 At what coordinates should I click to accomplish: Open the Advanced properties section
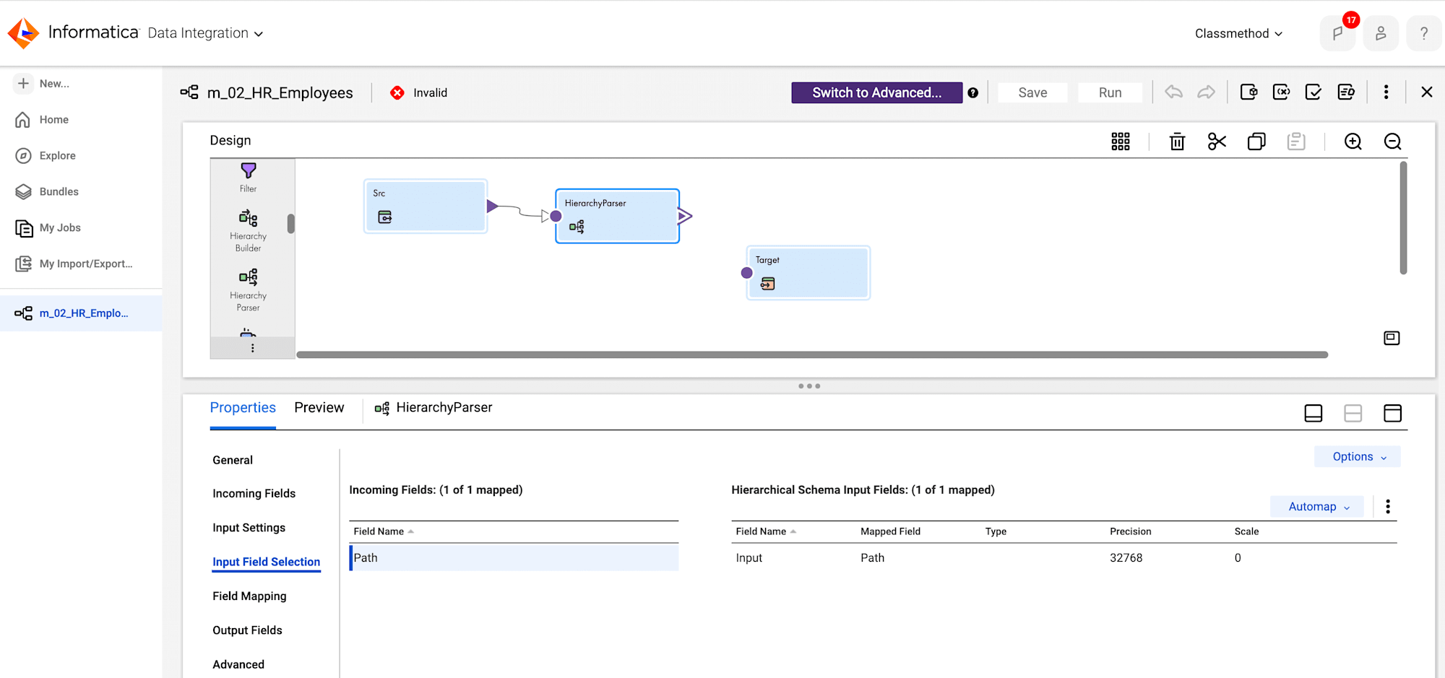pos(238,664)
